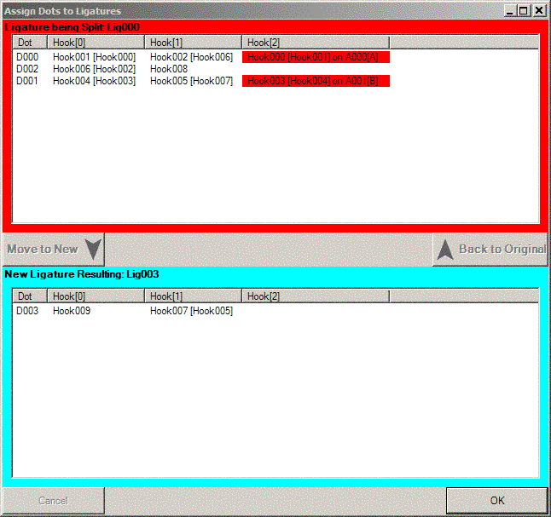Image resolution: width=551 pixels, height=517 pixels.
Task: Select dot D002 row in original ligature
Action: pos(27,69)
